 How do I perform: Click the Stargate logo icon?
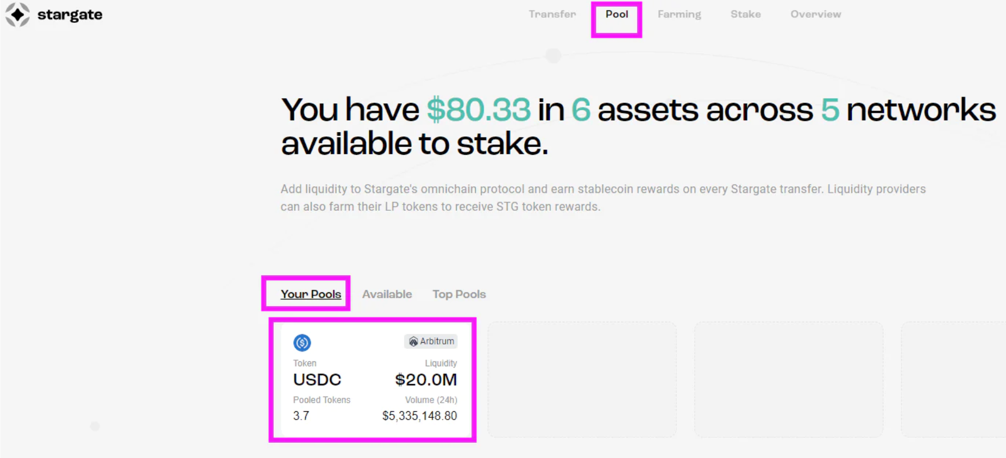(17, 15)
